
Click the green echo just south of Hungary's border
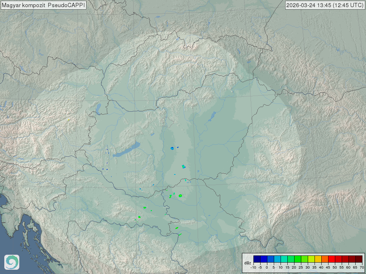pos(180,196)
